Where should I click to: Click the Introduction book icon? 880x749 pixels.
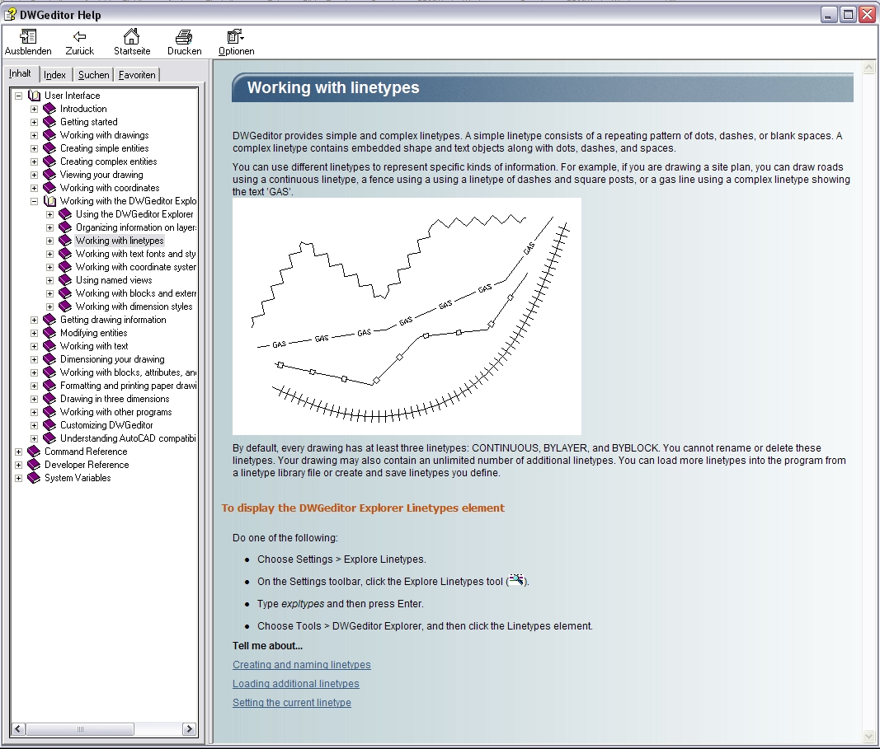coord(50,109)
